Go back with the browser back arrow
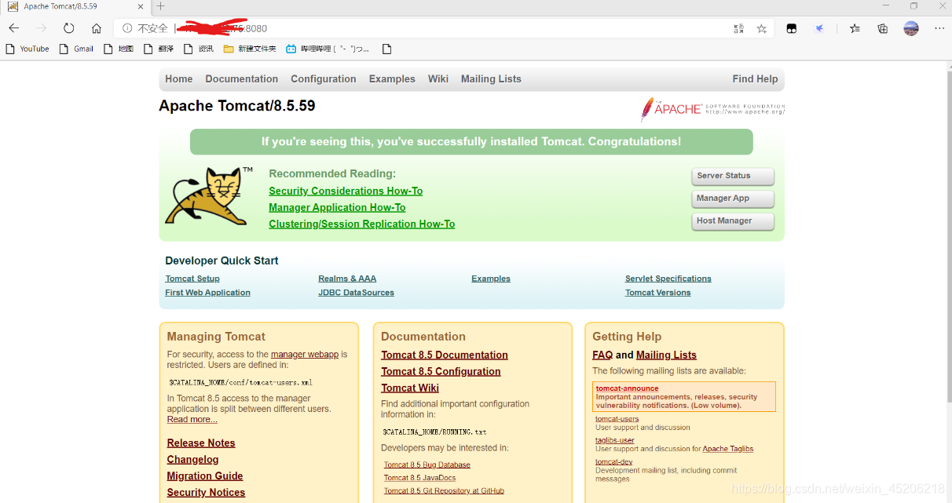The image size is (952, 503). pos(14,28)
